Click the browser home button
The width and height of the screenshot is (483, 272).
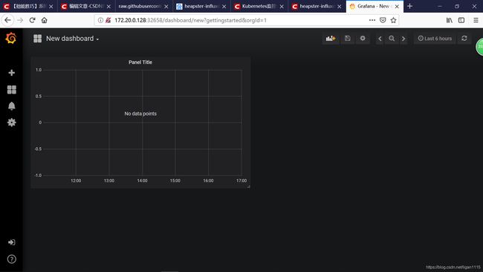(x=45, y=20)
